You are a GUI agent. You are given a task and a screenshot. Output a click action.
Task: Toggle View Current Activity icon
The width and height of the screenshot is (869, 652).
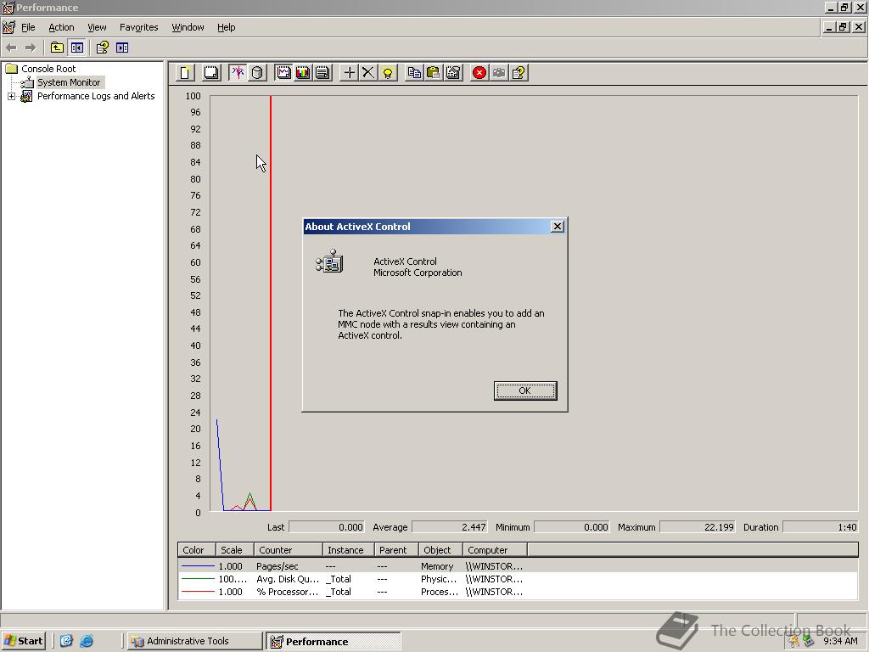(238, 73)
